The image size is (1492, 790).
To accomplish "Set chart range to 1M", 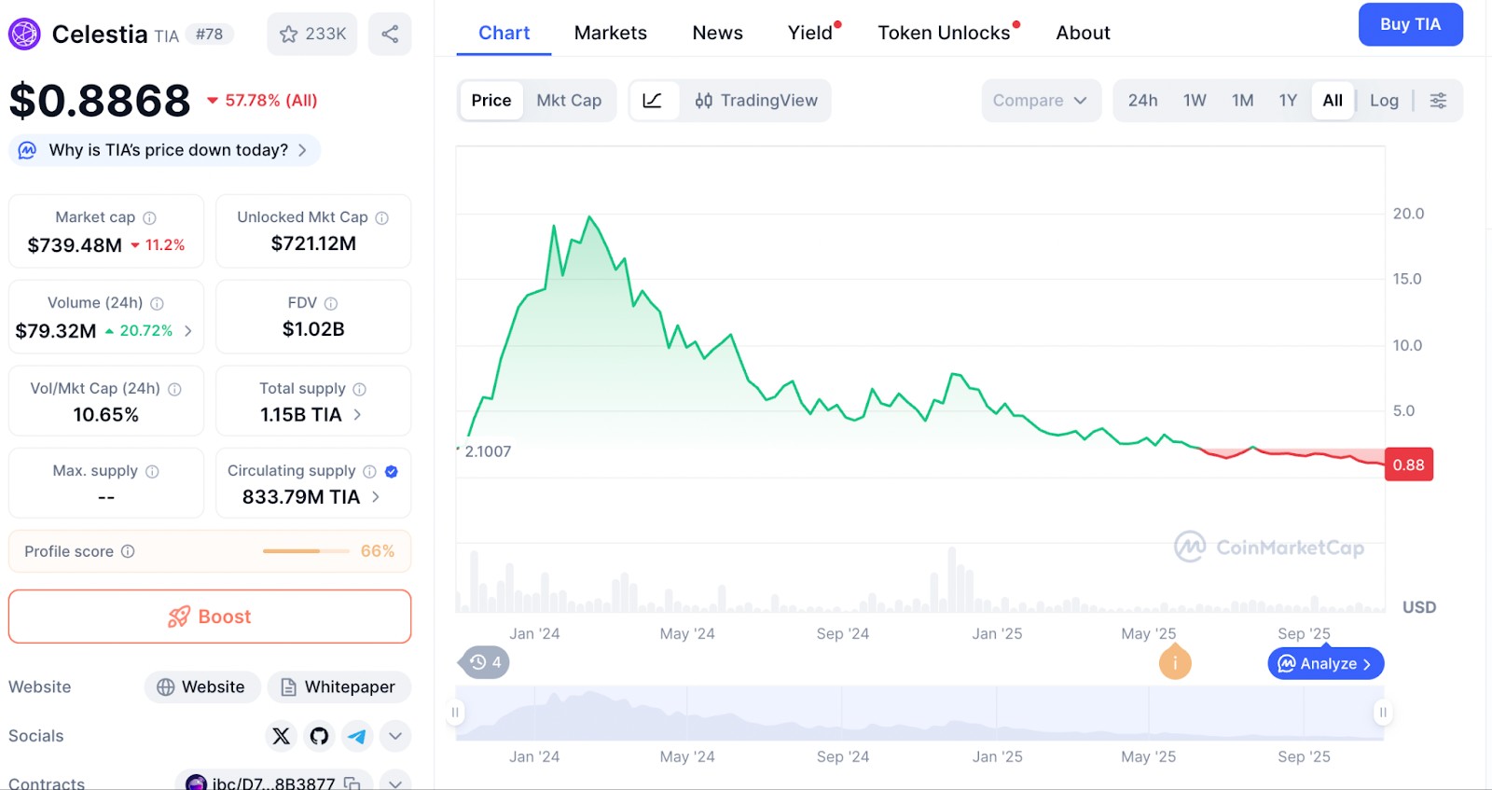I will [x=1242, y=101].
